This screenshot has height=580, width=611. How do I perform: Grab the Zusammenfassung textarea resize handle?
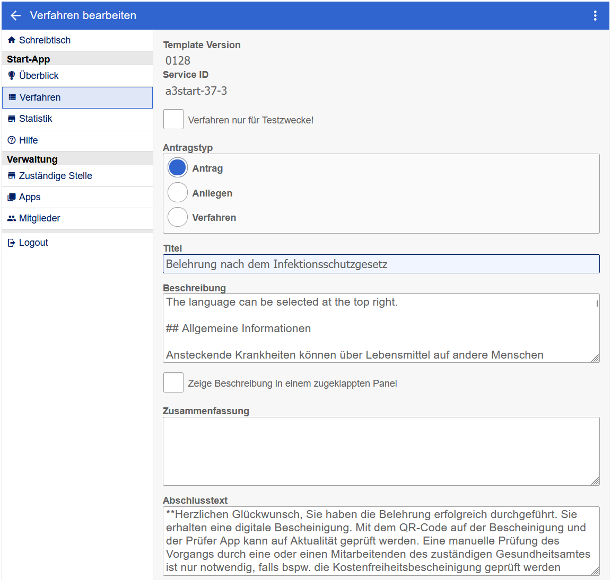[595, 481]
